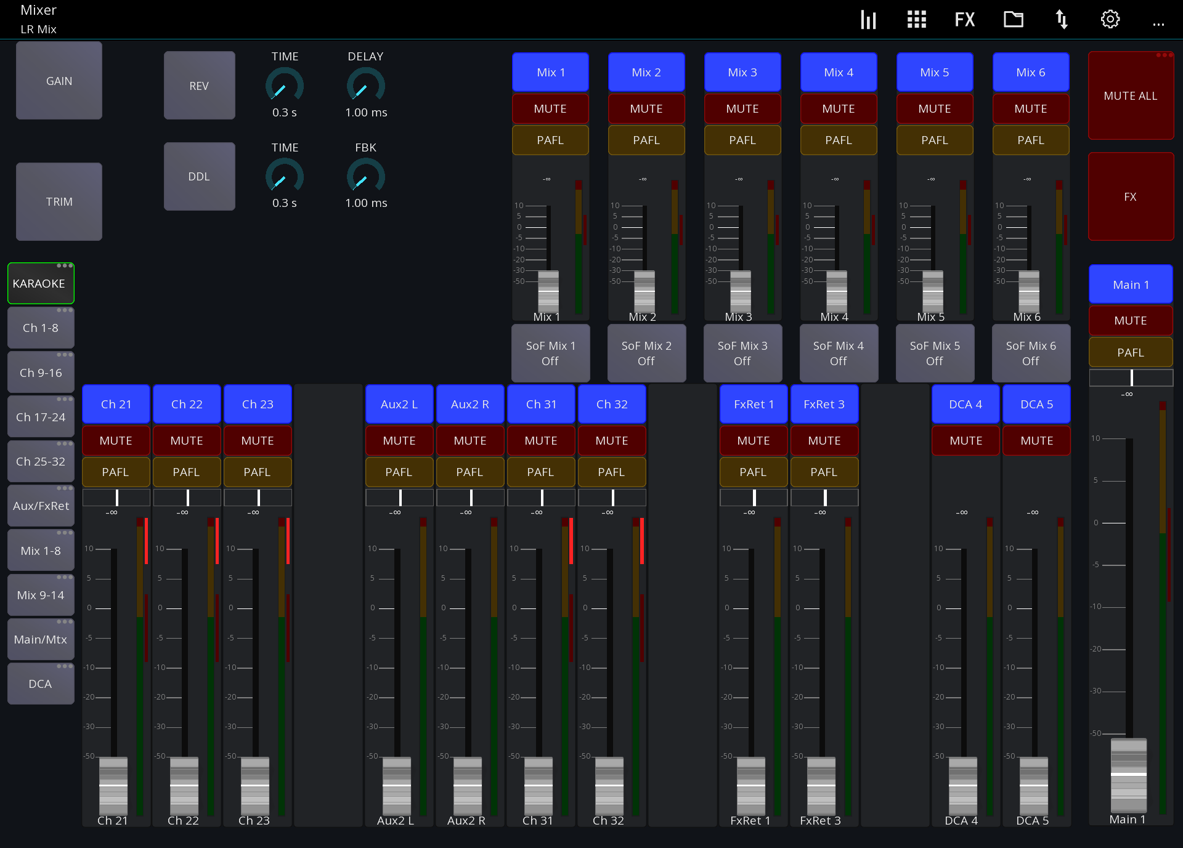
Task: Expand the KARAOKE layer options
Action: [65, 265]
